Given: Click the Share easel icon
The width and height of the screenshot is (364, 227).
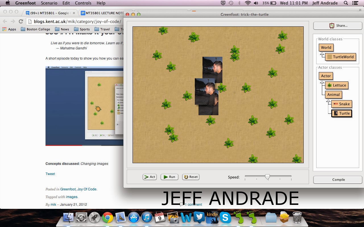Looking at the screenshot, I should pos(332,26).
